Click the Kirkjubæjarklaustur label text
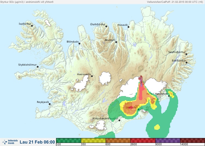This screenshot has width=205, height=146. pyautogui.click(x=106, y=119)
